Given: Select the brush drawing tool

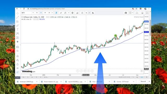Looking at the screenshot, I should [17, 26].
